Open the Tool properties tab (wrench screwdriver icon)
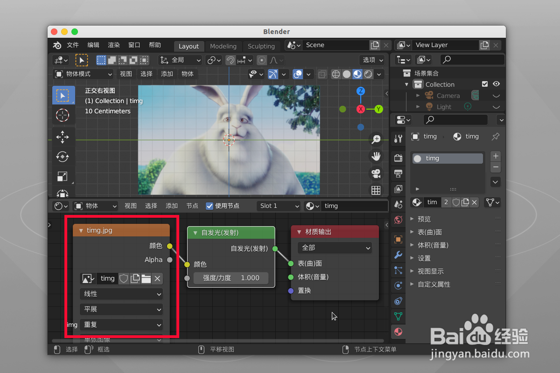The width and height of the screenshot is (560, 373). coord(398,138)
